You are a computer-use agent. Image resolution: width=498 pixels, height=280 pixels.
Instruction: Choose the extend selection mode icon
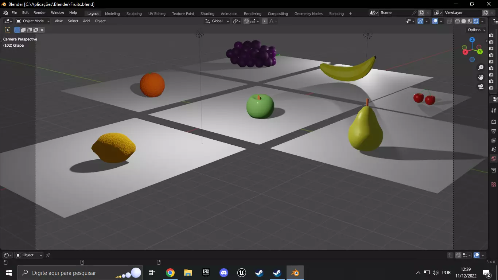[23, 30]
